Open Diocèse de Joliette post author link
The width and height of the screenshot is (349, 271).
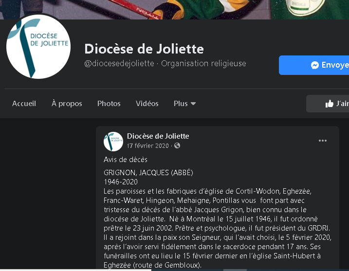coord(158,136)
